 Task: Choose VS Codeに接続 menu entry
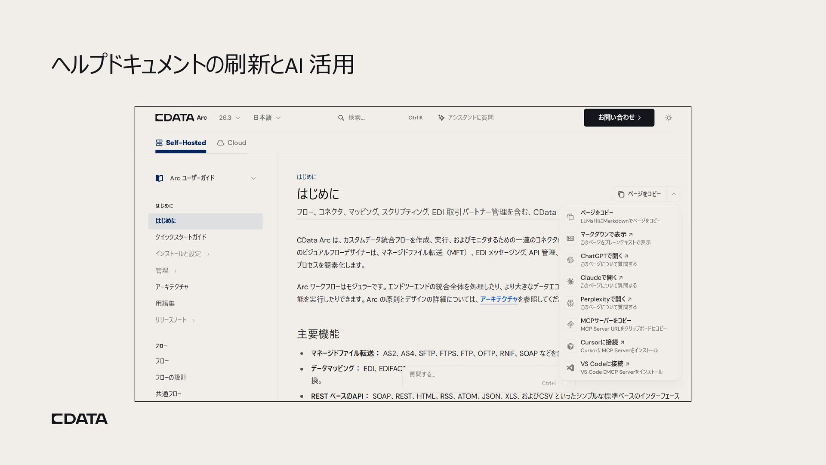pos(620,368)
